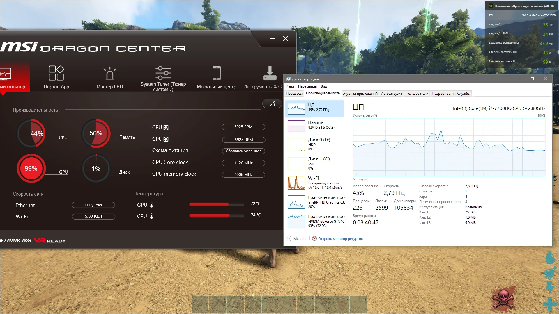Open the Инструменты download icon
Image resolution: width=559 pixels, height=314 pixels.
pyautogui.click(x=270, y=73)
